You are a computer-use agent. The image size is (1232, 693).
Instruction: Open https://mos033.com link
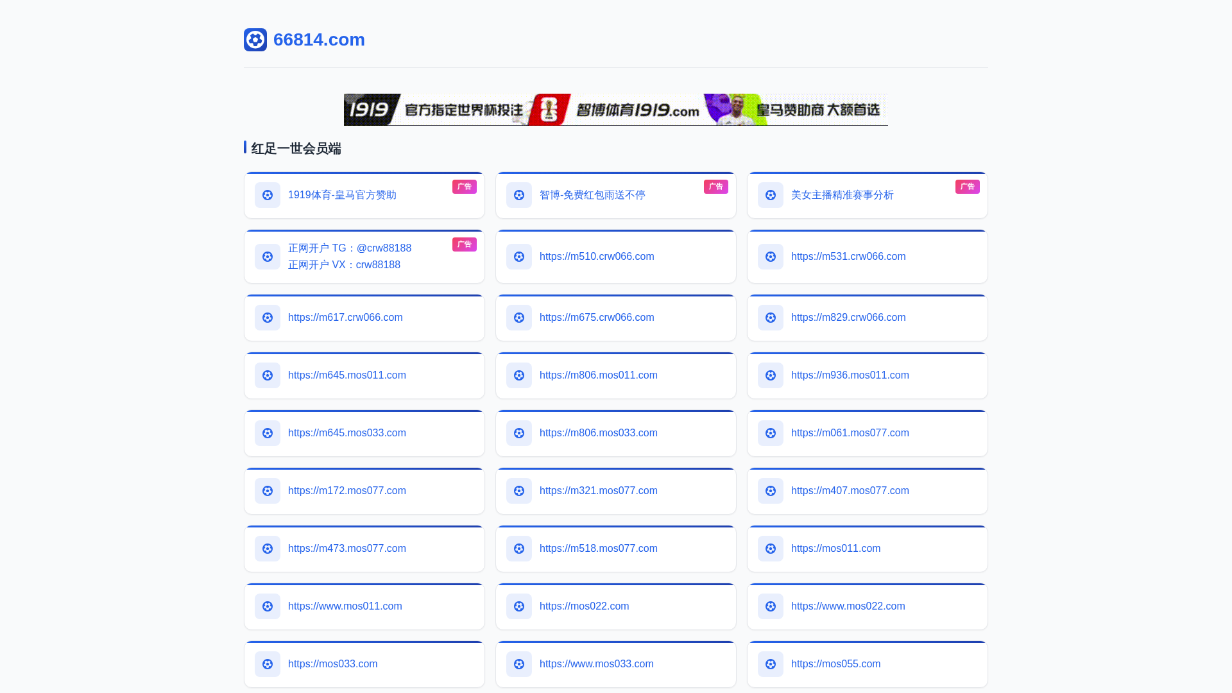[333, 664]
